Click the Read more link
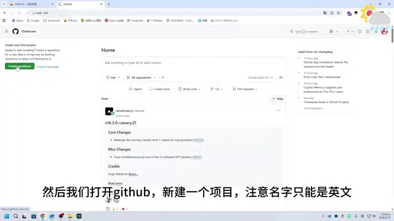 [115, 183]
